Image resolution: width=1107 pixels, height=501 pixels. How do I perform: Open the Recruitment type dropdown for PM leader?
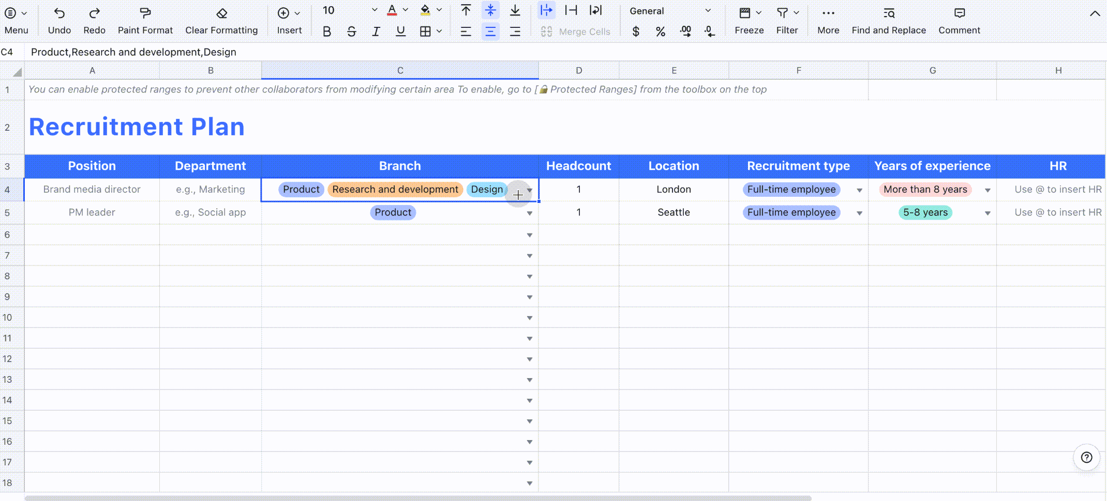[859, 212]
